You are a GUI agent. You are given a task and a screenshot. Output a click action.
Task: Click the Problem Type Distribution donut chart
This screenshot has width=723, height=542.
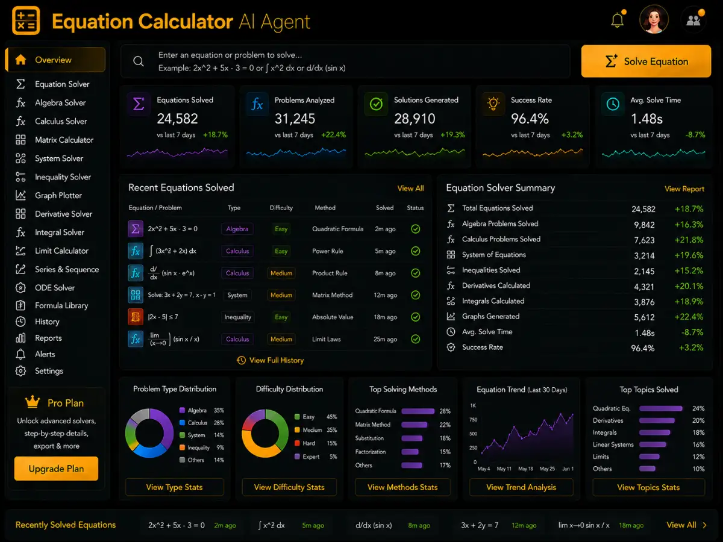click(149, 433)
